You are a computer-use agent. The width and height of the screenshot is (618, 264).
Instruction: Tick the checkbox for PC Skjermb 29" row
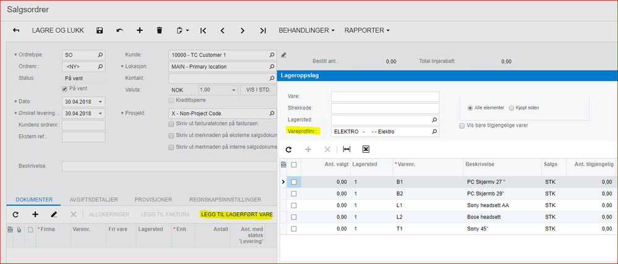click(294, 194)
